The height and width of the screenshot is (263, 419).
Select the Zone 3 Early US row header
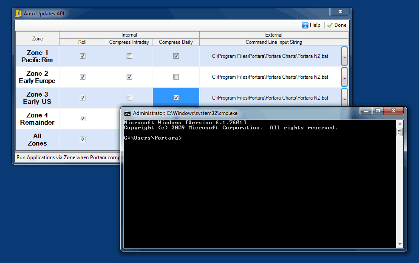click(37, 98)
